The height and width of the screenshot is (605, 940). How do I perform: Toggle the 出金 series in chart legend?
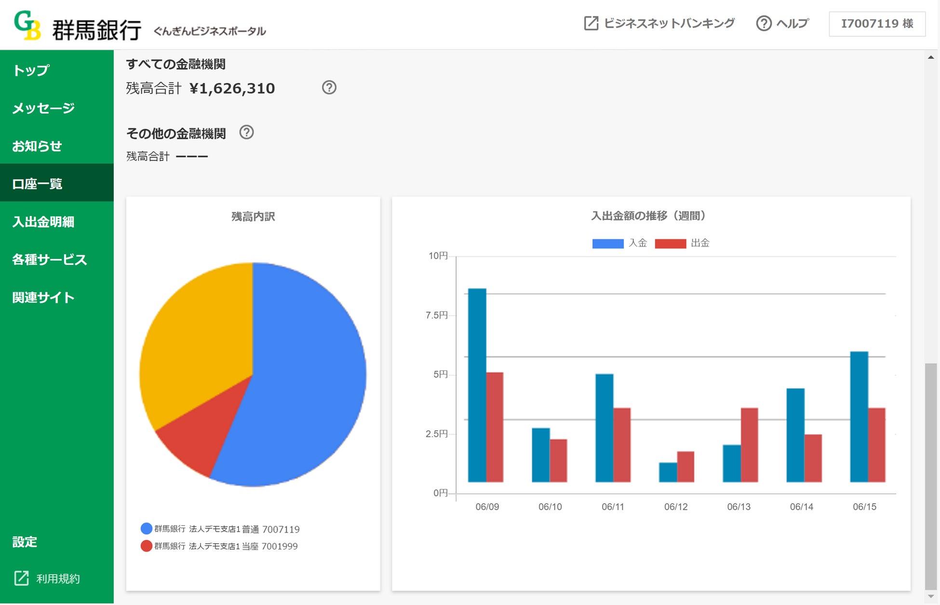(x=670, y=243)
